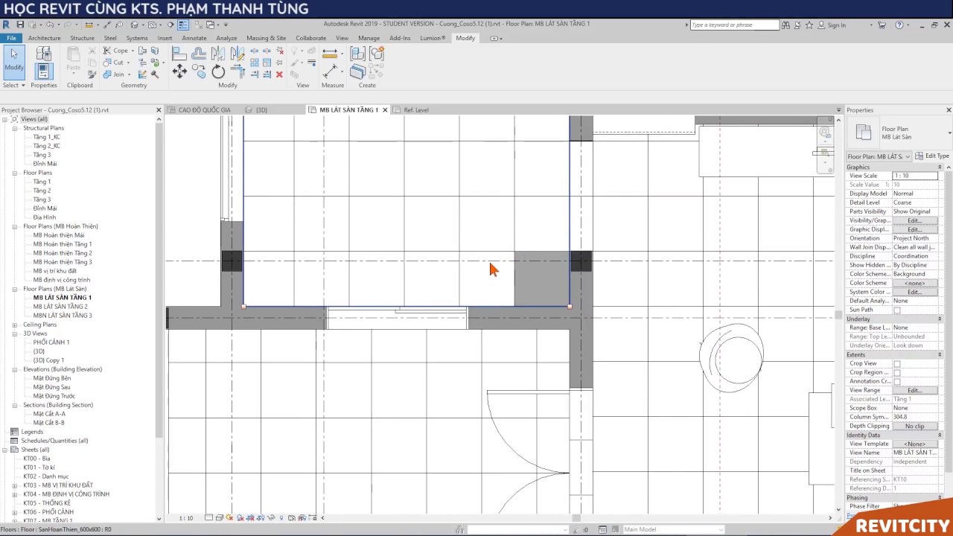Click the Create Group icon
Screen dimensions: 953x536
[x=377, y=54]
